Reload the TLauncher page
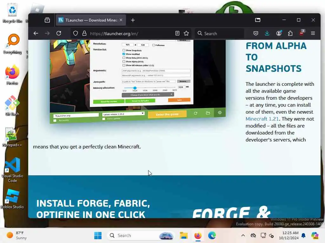The height and width of the screenshot is (243, 325). click(59, 33)
